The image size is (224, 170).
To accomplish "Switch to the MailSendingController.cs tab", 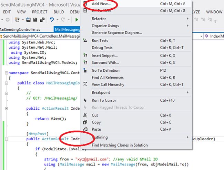I will 20,29.
